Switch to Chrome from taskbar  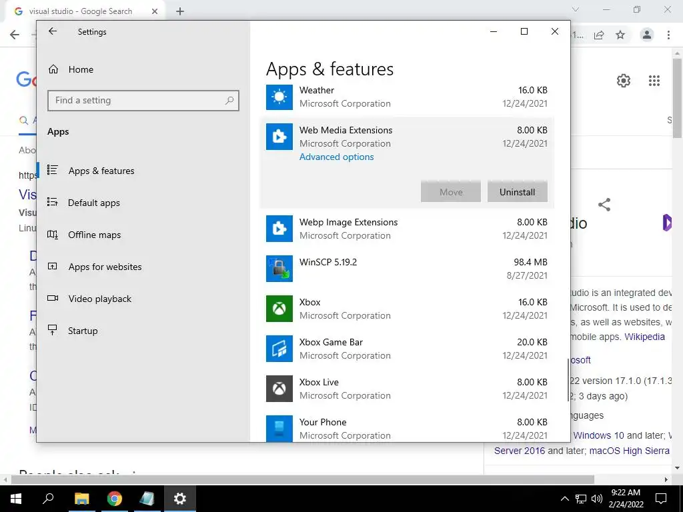[115, 499]
